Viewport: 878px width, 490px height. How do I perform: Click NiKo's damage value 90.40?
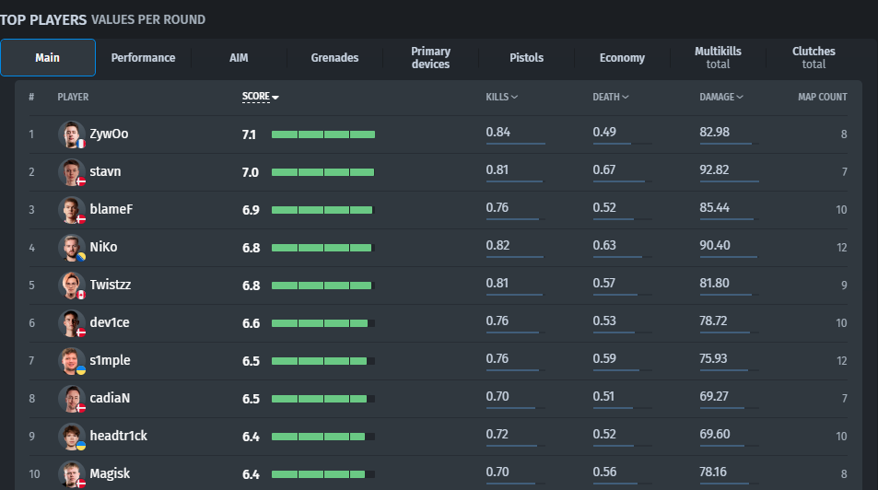[715, 245]
